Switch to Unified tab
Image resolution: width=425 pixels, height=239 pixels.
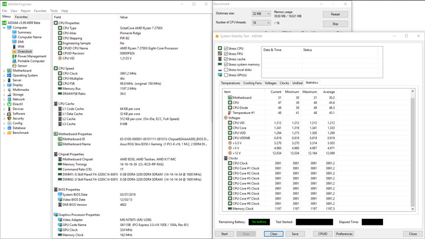tap(297, 83)
